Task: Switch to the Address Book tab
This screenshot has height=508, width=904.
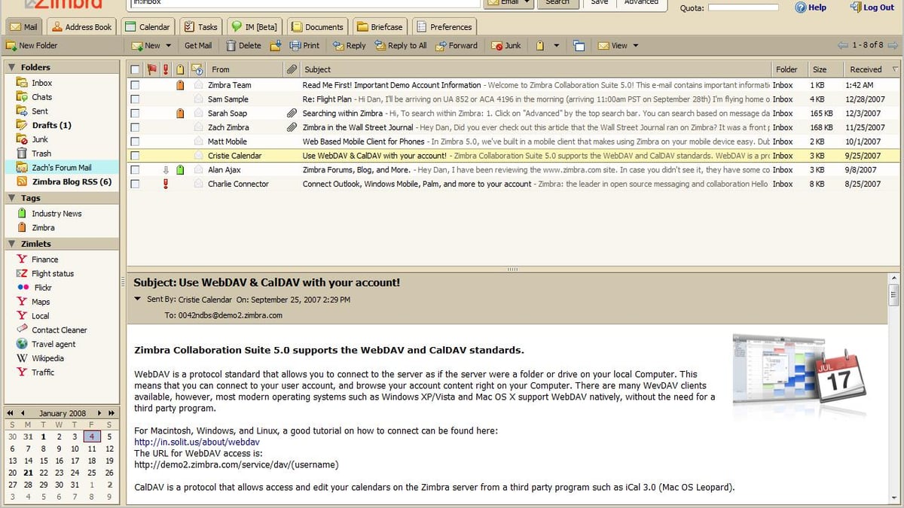Action: (82, 27)
